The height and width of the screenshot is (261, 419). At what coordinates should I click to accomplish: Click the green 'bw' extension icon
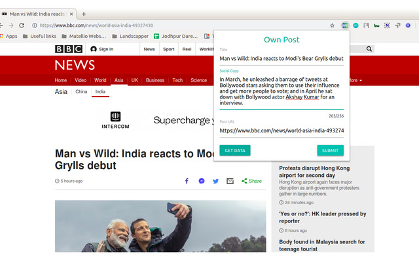coord(376,25)
